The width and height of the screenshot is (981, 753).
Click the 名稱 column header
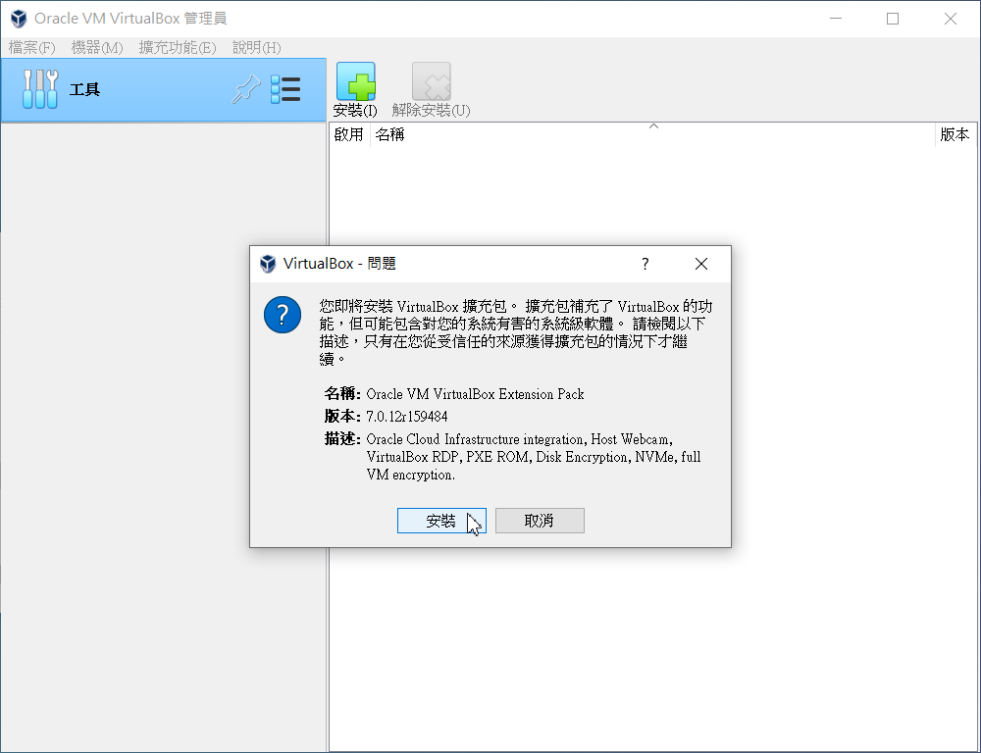click(x=391, y=134)
